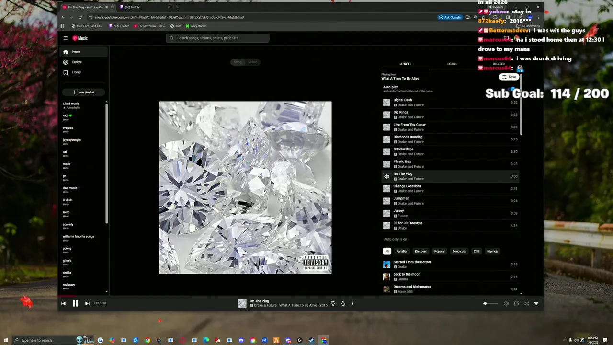Open the Up Next tab
Viewport: 613px width, 345px height.
point(405,64)
